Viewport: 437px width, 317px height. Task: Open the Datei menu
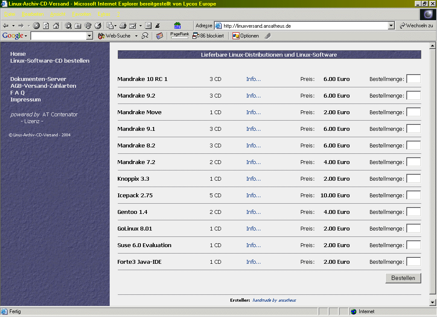(x=10, y=14)
